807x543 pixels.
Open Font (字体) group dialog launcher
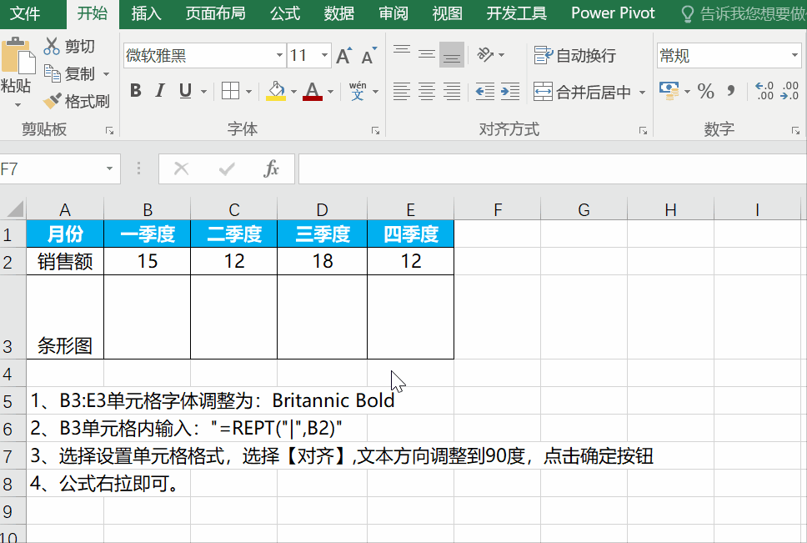(x=376, y=131)
